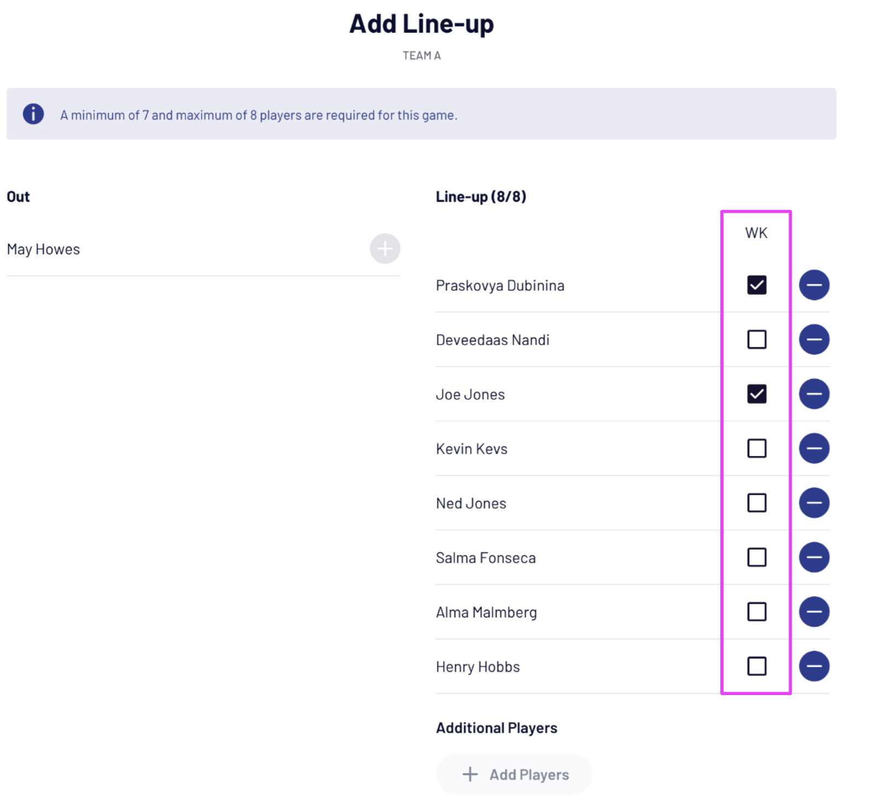Enable WK checkbox for Ned Jones

point(757,503)
